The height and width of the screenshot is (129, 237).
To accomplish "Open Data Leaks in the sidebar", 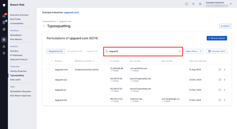I will 15,80.
